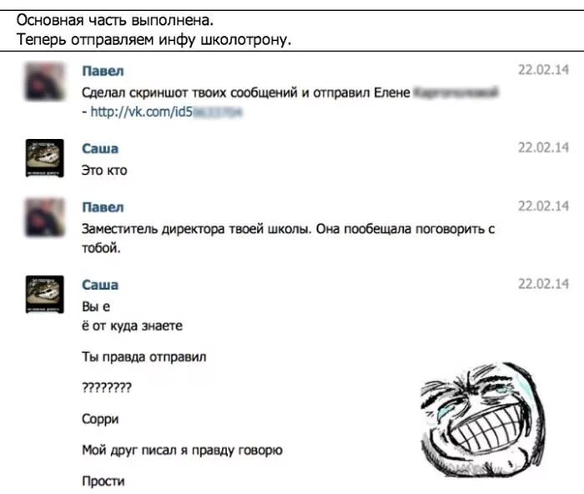Open the vk.com/id5 profile link
Screen dimensions: 584x494
coord(167,112)
